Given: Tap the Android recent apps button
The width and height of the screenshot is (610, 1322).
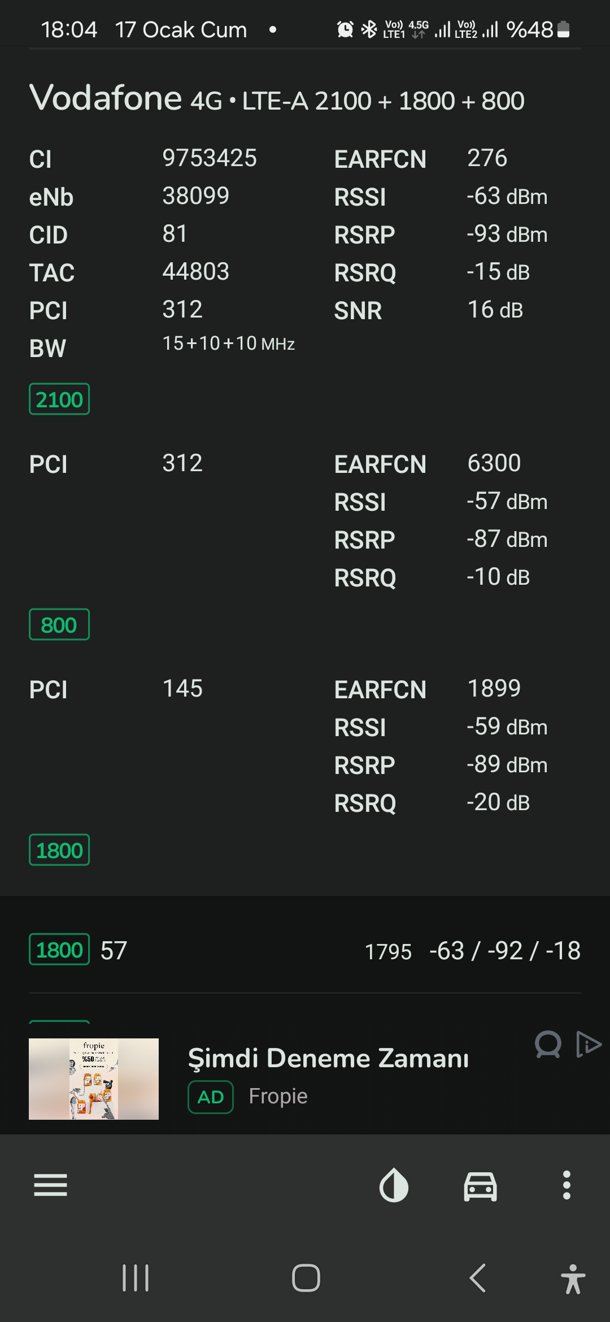Looking at the screenshot, I should point(136,1278).
